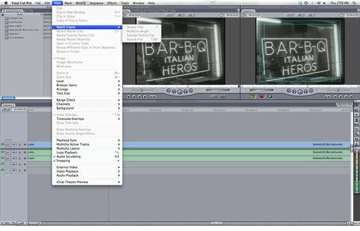This screenshot has width=360, height=231.
Task: Select the Selection tool in Tool palette
Action: coord(356,105)
